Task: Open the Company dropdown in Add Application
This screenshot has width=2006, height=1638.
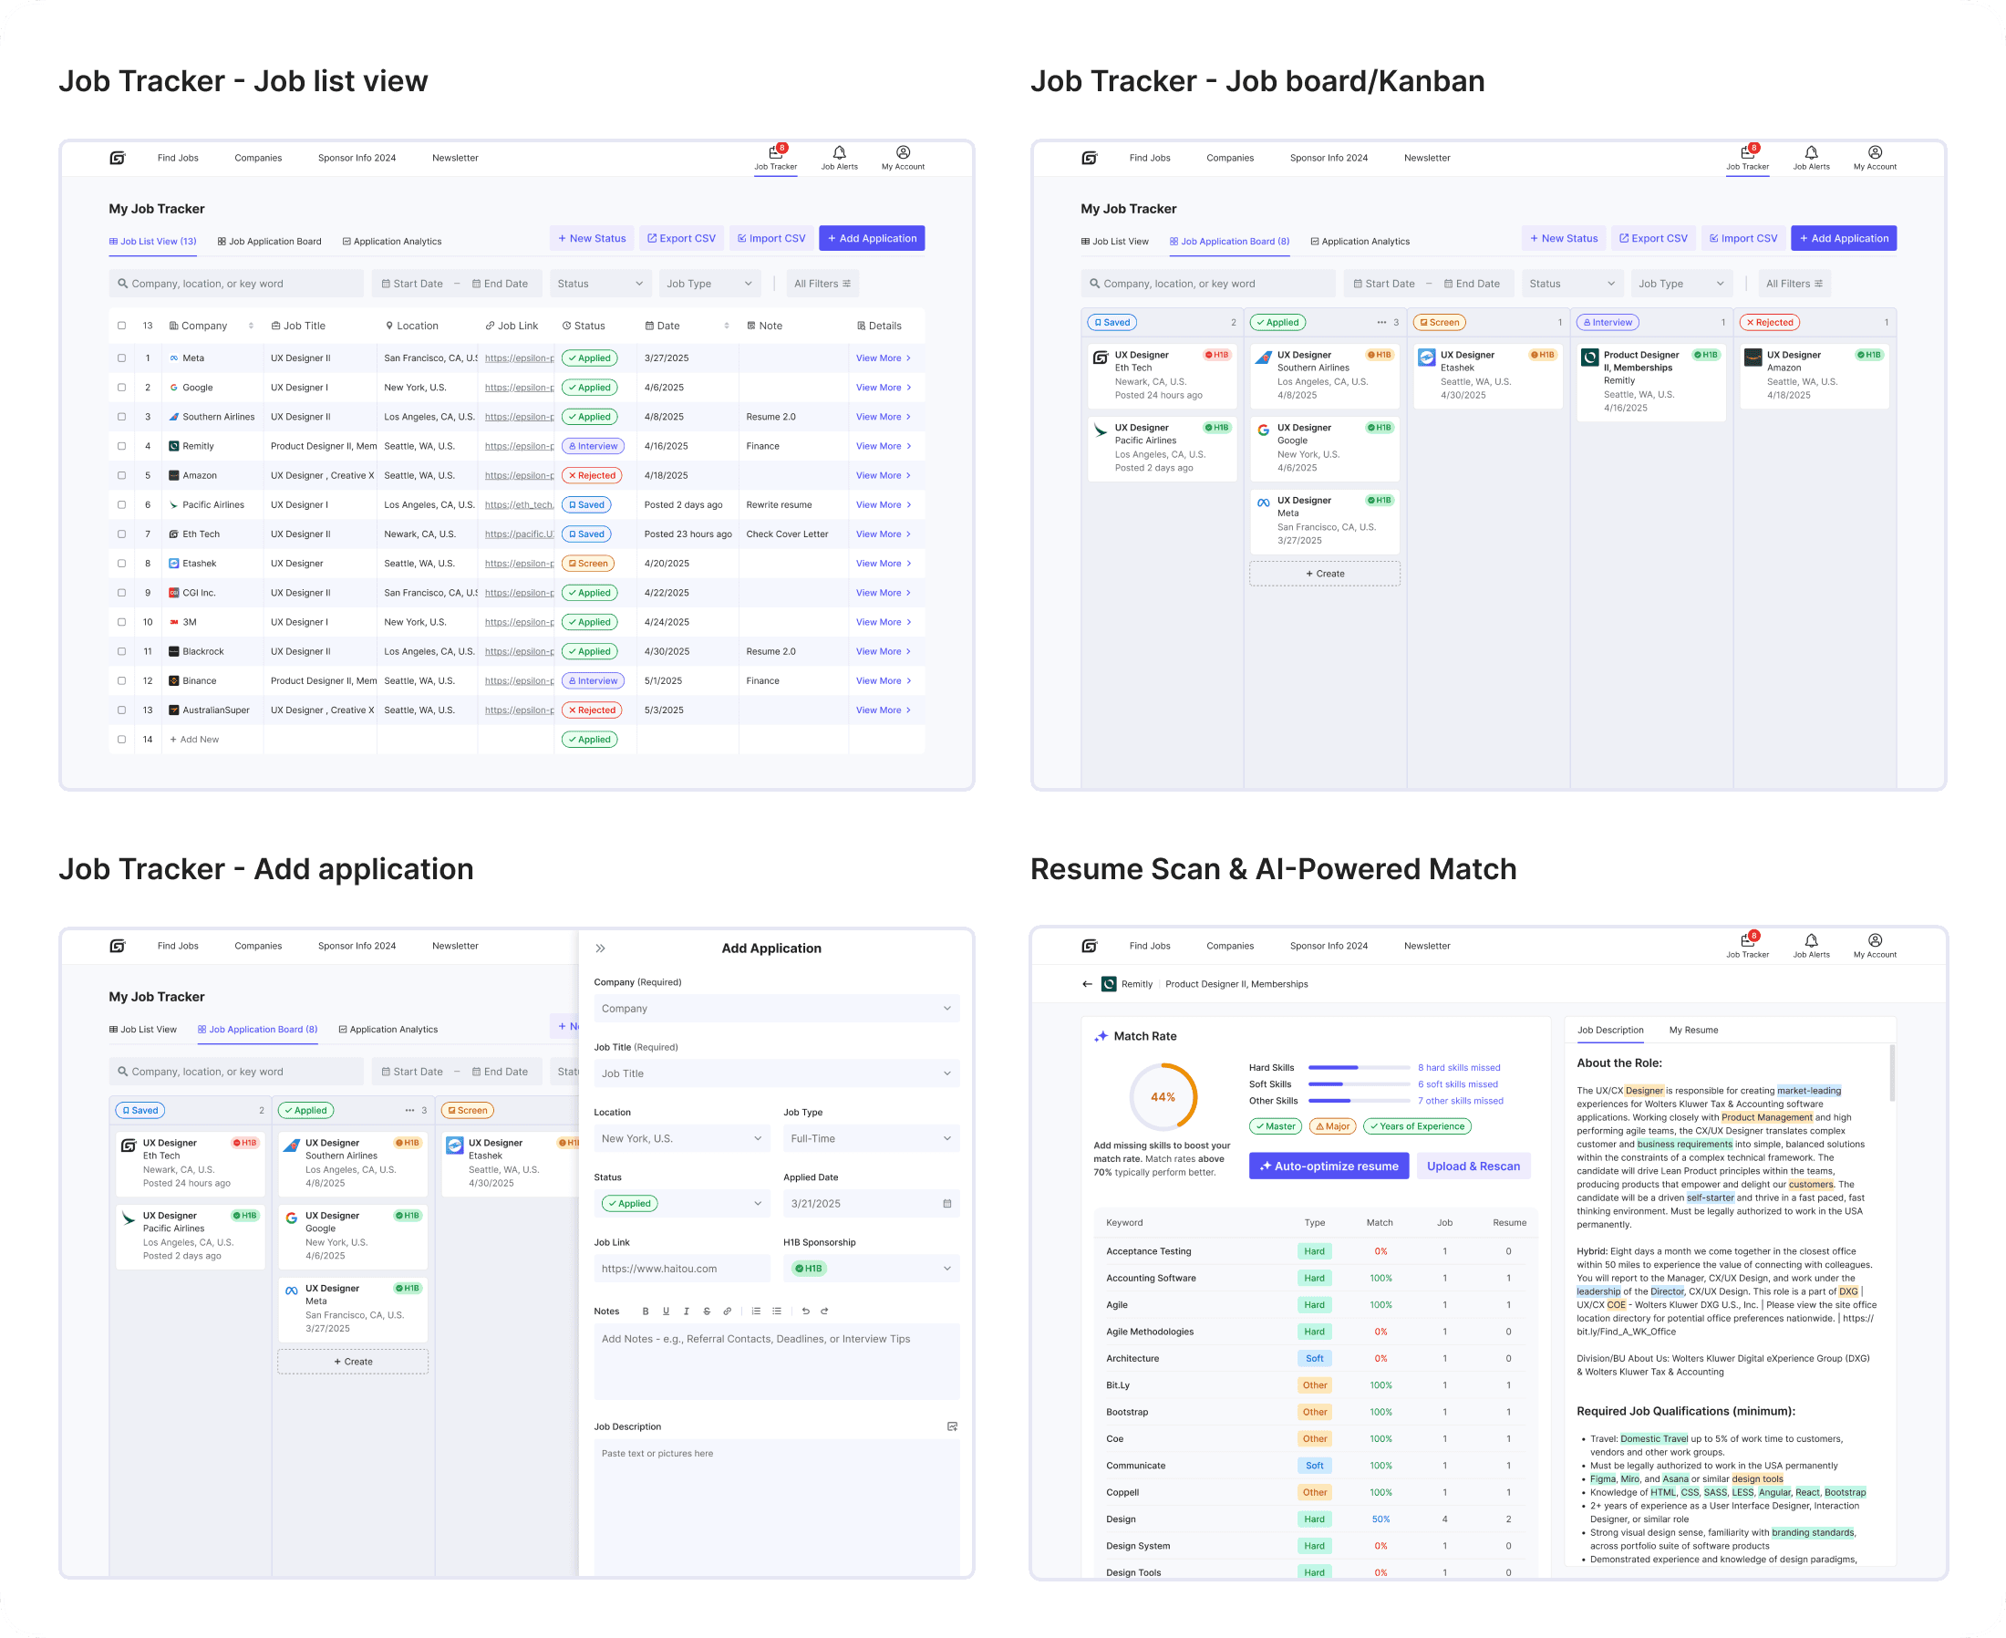Action: [776, 1009]
